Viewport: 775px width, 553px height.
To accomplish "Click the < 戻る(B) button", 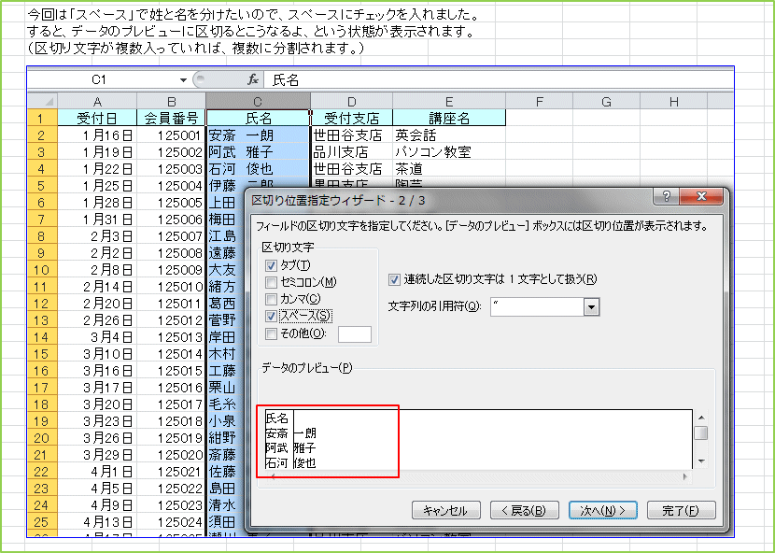I will pos(524,510).
